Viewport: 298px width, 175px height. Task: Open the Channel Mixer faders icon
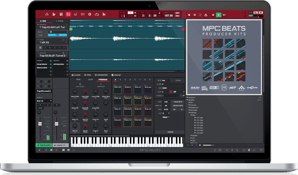[x=83, y=14]
